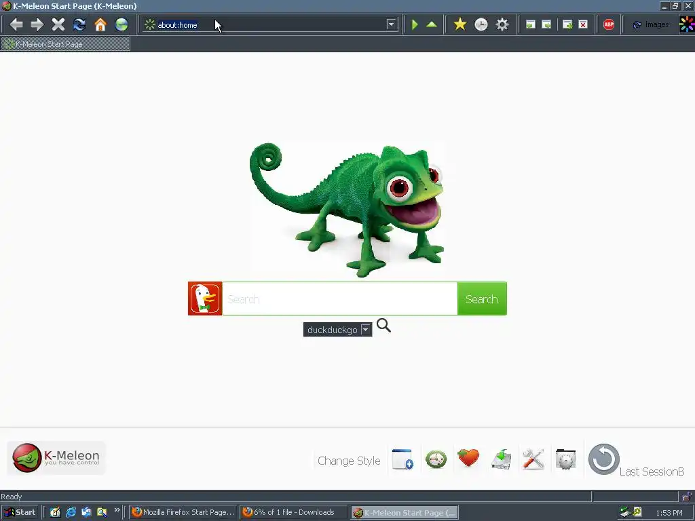Click the chameleon mascot image
The width and height of the screenshot is (695, 521).
tap(347, 209)
